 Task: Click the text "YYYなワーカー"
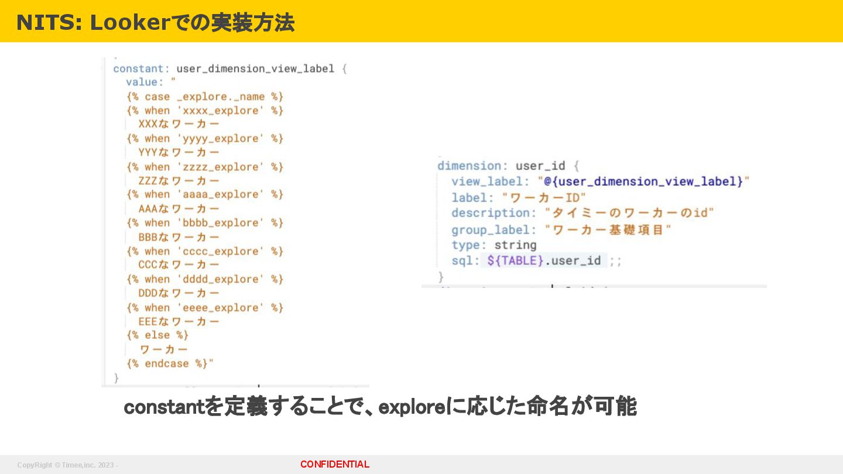(179, 152)
